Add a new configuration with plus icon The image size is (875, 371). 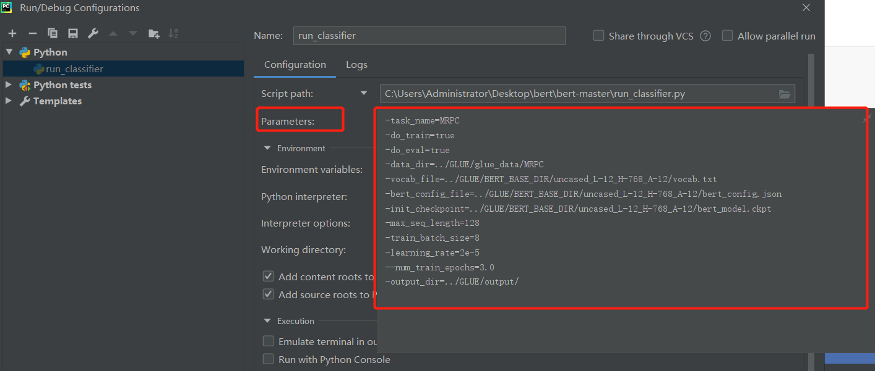coord(12,33)
